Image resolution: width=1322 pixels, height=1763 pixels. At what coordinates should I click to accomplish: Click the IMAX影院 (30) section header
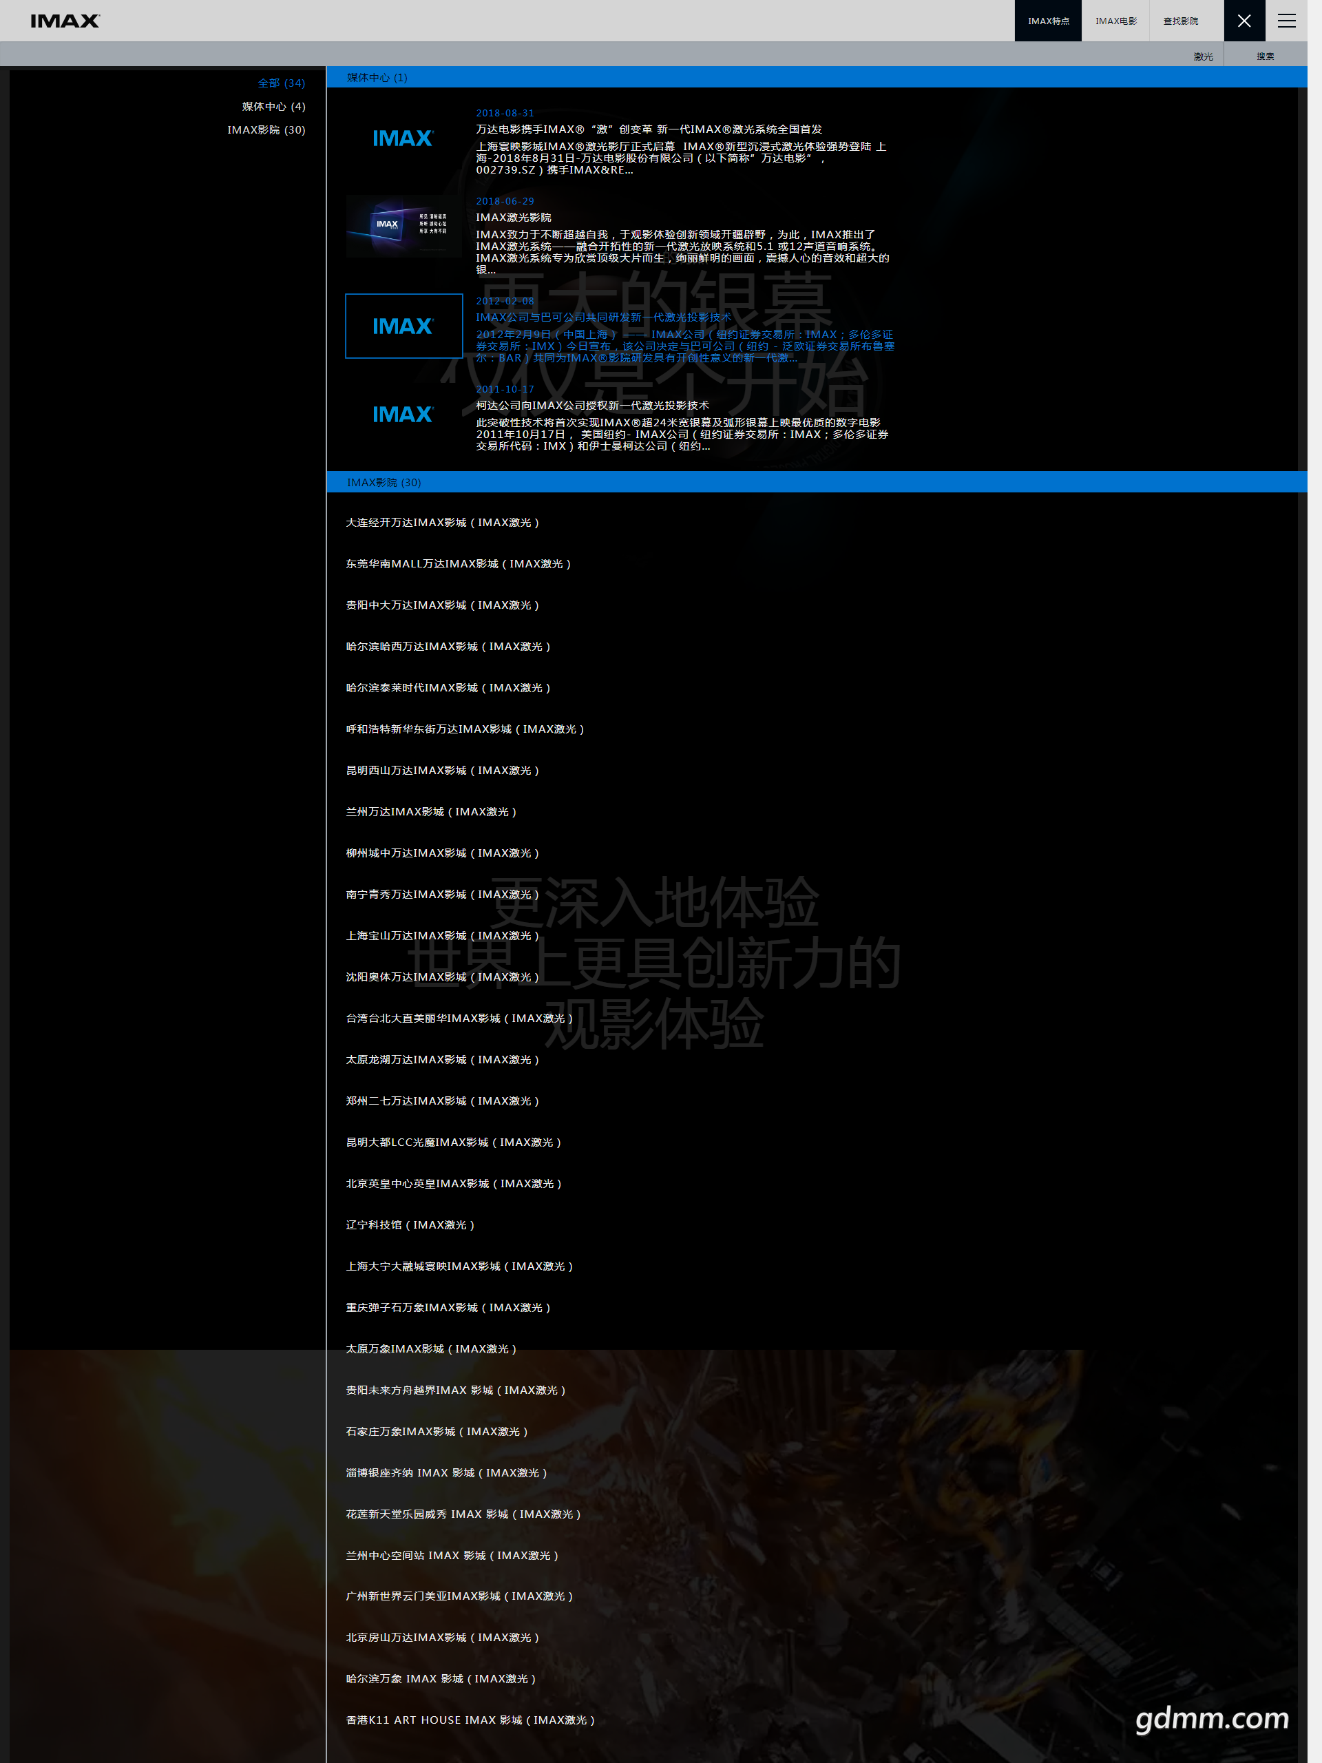pyautogui.click(x=817, y=482)
